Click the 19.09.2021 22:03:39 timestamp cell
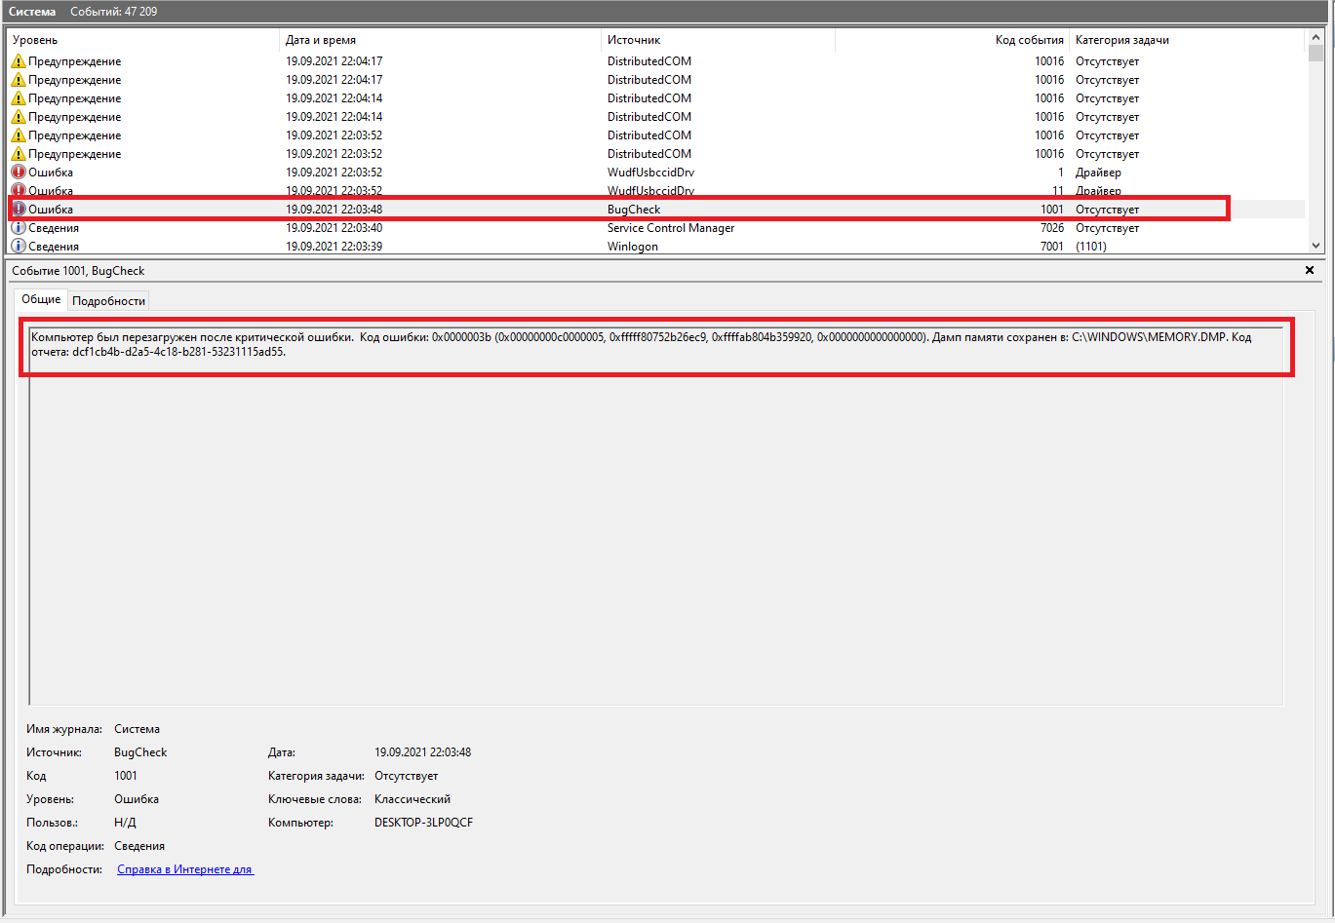 coord(334,247)
